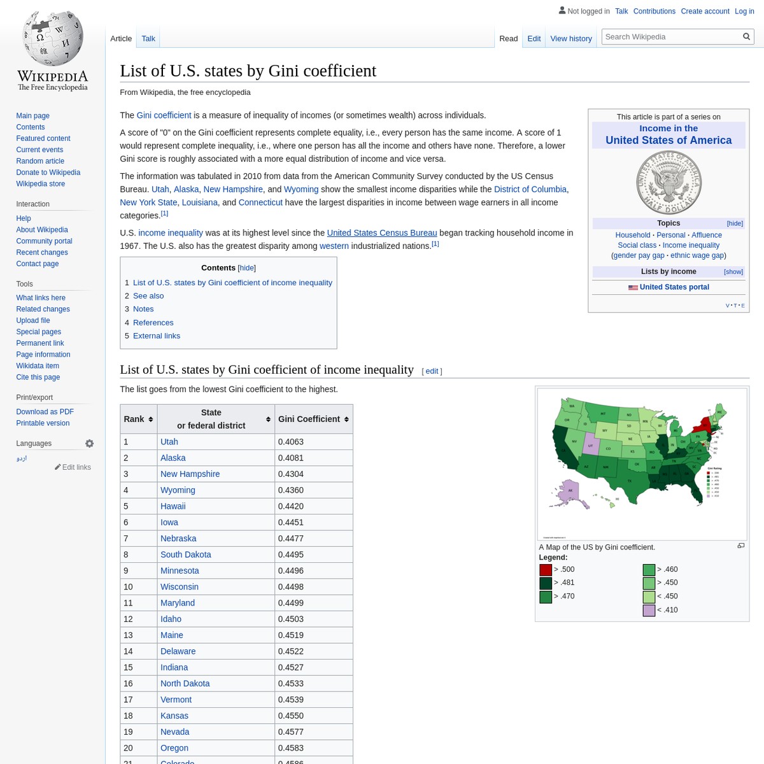Click the red >.500 legend color swatch
This screenshot has width=764, height=764.
click(545, 569)
